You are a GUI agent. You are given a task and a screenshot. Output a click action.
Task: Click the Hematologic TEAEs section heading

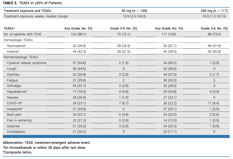(18, 40)
